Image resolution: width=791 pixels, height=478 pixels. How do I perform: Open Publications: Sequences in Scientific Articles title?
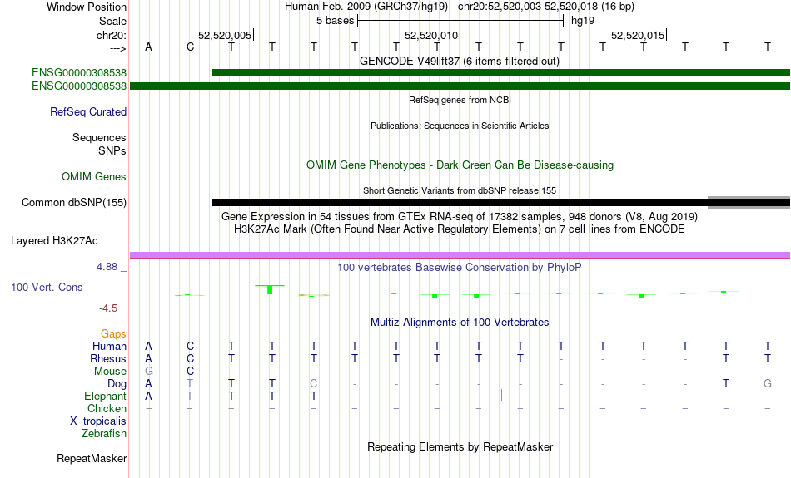[460, 126]
